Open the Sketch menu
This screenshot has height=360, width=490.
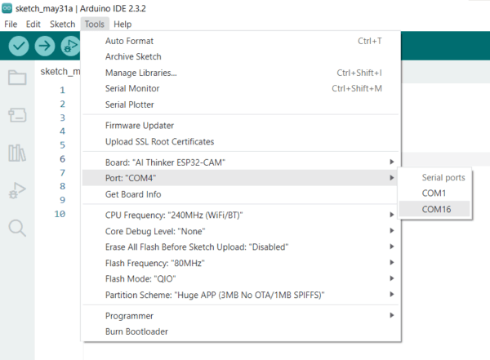(63, 24)
